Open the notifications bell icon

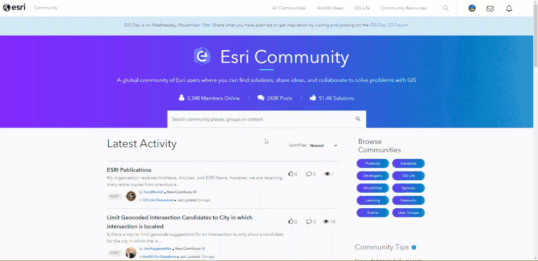509,9
